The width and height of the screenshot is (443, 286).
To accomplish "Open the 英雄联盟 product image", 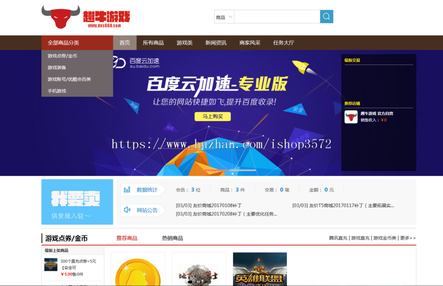I will (260, 269).
